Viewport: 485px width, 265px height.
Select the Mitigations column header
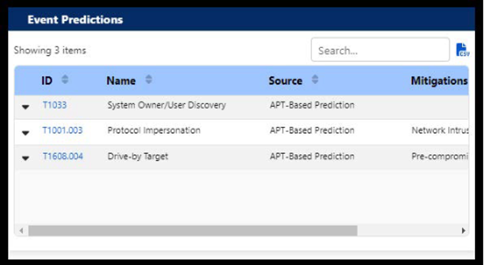point(439,81)
